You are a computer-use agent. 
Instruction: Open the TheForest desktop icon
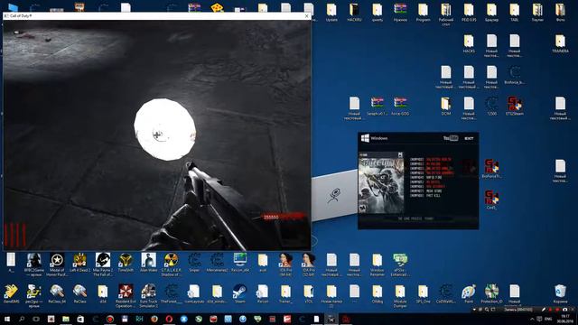[x=171, y=293]
